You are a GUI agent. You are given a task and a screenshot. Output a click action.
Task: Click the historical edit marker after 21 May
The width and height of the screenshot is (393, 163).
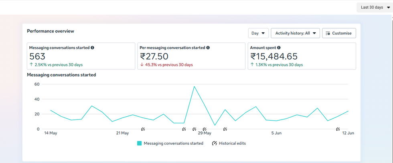[x=143, y=129]
